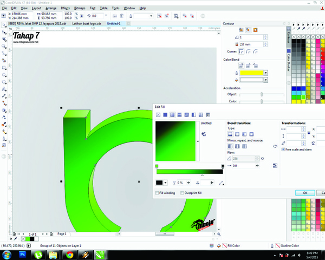Expand the node color black dropdown
Image resolution: width=325 pixels, height=260 pixels.
165,183
